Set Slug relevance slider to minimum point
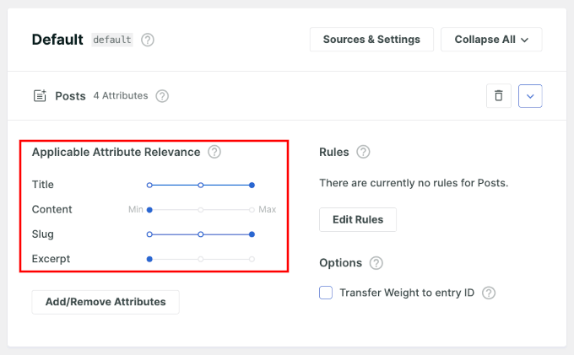The width and height of the screenshot is (574, 355). click(x=149, y=234)
